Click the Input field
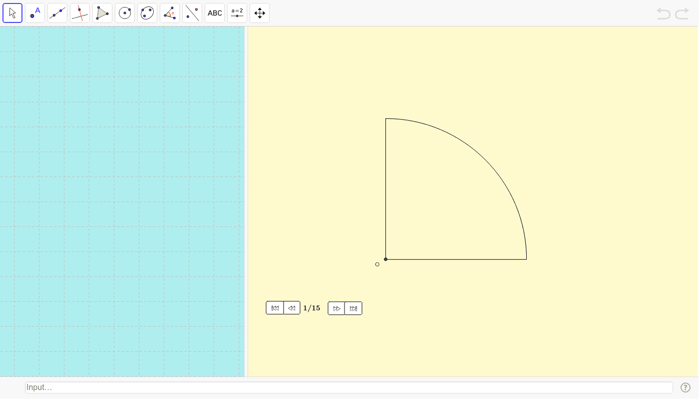 click(x=349, y=388)
